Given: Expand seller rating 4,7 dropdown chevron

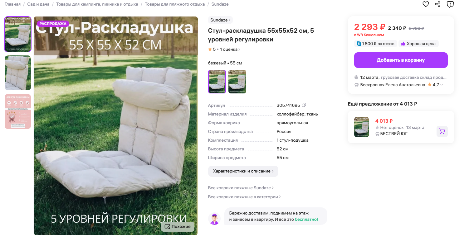Looking at the screenshot, I should [x=442, y=85].
